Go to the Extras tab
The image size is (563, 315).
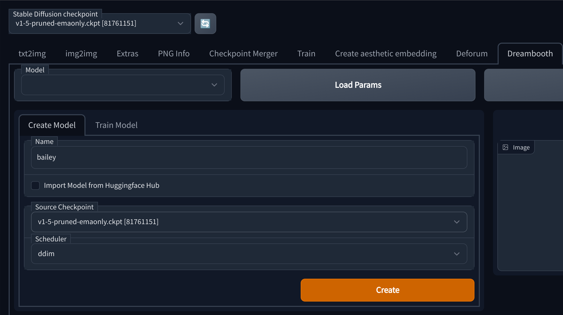(127, 54)
